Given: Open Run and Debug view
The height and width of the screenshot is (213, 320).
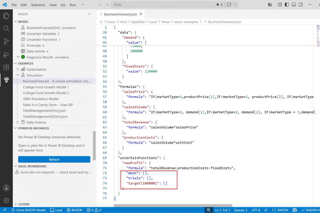Looking at the screenshot, I should [x=6, y=54].
